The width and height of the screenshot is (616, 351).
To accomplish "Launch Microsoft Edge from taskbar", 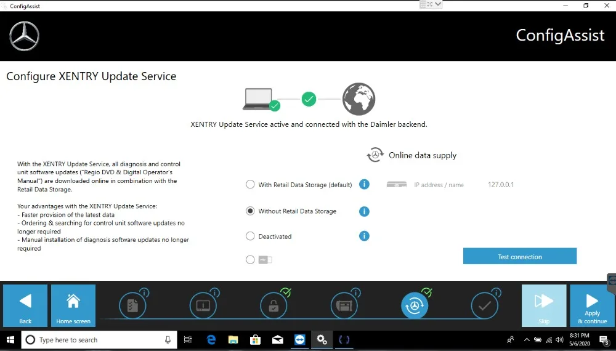I will click(x=211, y=340).
